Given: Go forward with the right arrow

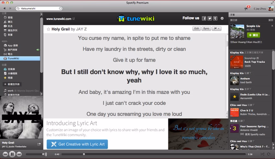Looking at the screenshot, I should coord(10,8).
